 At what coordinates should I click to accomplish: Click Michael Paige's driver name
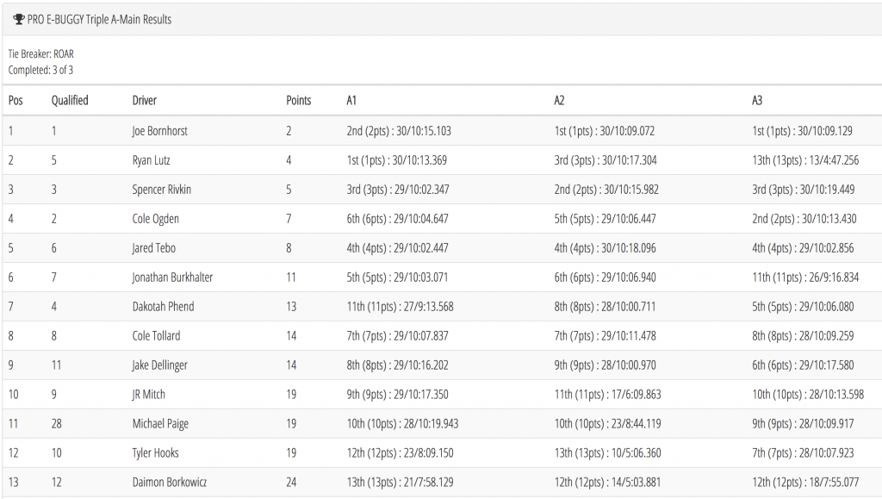pyautogui.click(x=160, y=423)
